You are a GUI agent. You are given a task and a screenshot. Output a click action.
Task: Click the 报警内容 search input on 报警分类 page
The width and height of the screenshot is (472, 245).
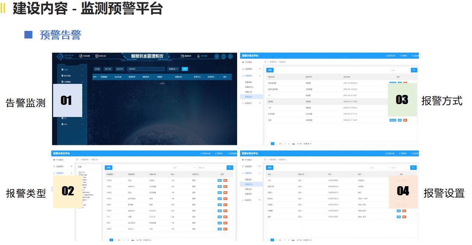211,167
